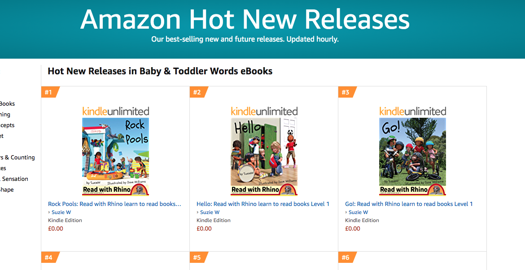The image size is (525, 270).
Task: Click the #5 orange rank badge
Action: (x=198, y=257)
